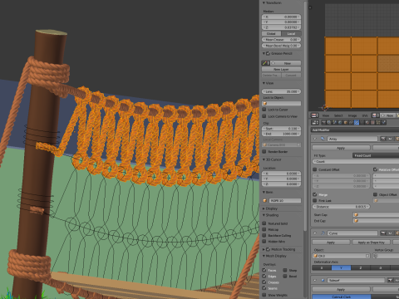The image size is (399, 299).
Task: Collapse the 3D Cursor panel
Action: [x=264, y=159]
